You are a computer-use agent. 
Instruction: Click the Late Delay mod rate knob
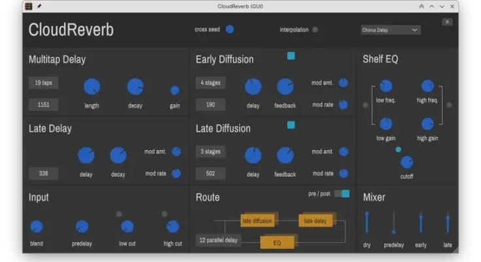tap(176, 173)
